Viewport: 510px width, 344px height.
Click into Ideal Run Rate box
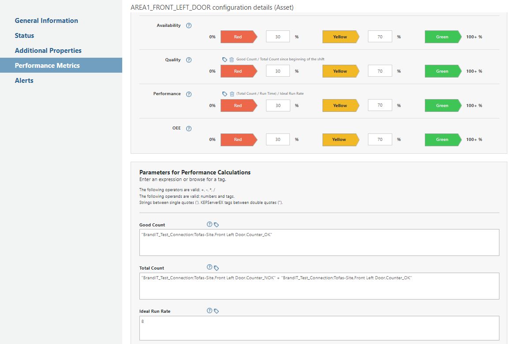pos(319,328)
